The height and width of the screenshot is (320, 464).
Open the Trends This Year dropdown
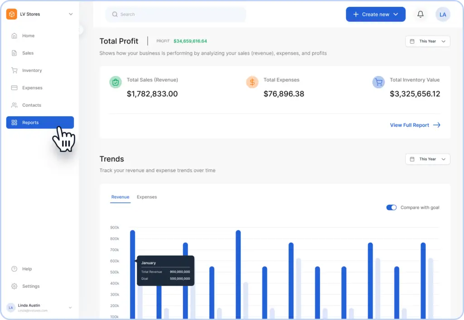point(427,159)
